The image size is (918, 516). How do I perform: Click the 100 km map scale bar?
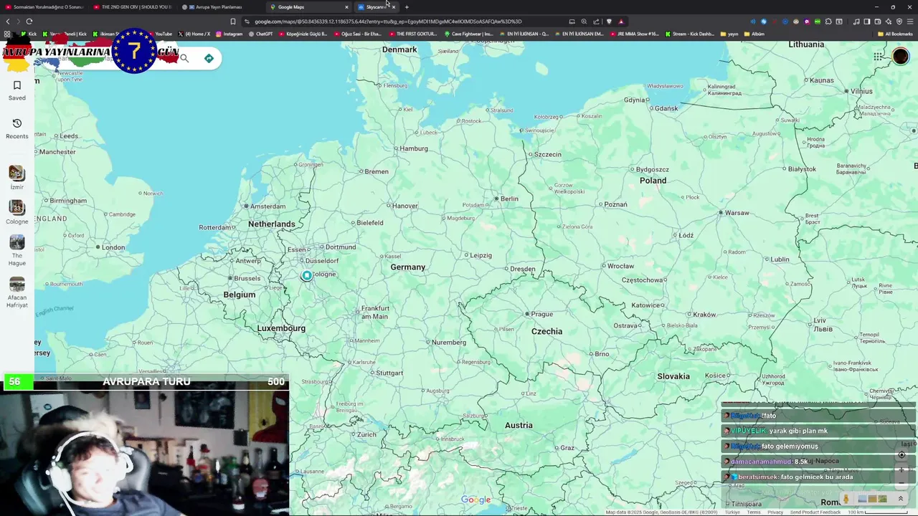point(878,512)
